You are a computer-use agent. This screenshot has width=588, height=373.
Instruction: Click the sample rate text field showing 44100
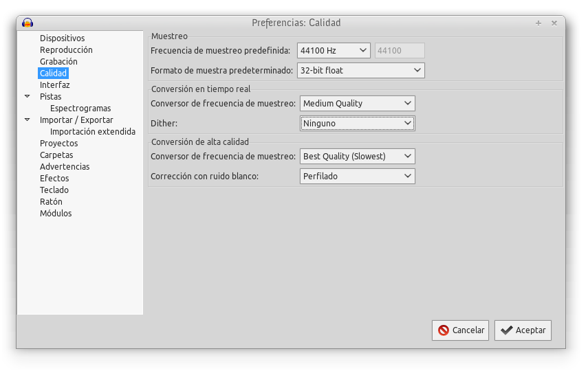point(399,50)
